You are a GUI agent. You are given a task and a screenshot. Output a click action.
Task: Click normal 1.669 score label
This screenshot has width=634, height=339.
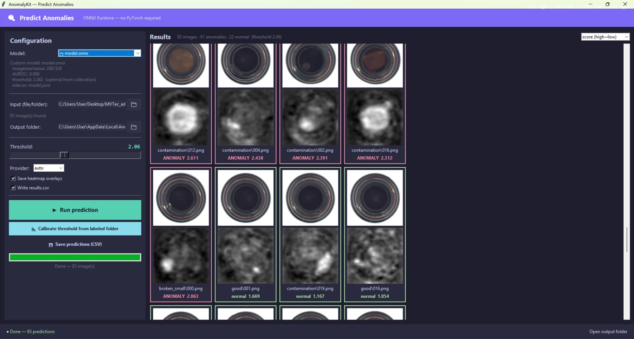[246, 296]
